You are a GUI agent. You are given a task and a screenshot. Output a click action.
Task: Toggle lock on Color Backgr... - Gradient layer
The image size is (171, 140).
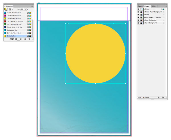(141, 17)
